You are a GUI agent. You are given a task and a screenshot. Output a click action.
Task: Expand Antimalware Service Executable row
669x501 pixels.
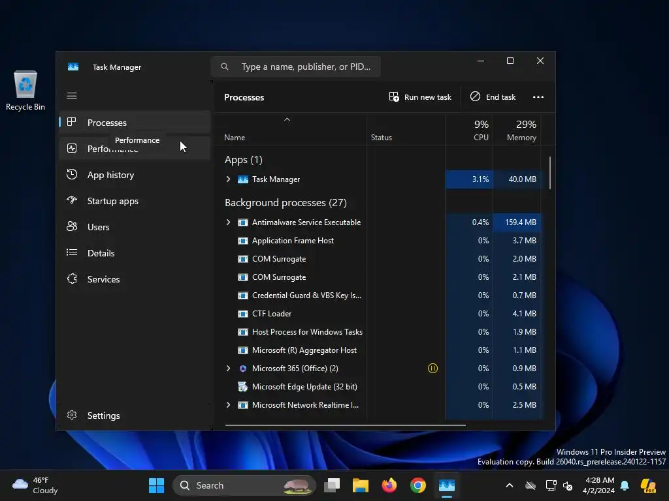click(x=228, y=222)
